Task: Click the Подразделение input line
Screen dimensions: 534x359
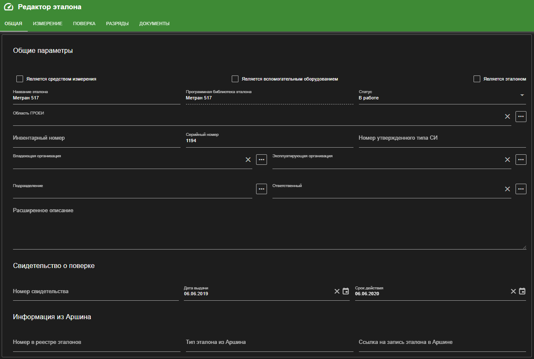Action: click(133, 190)
